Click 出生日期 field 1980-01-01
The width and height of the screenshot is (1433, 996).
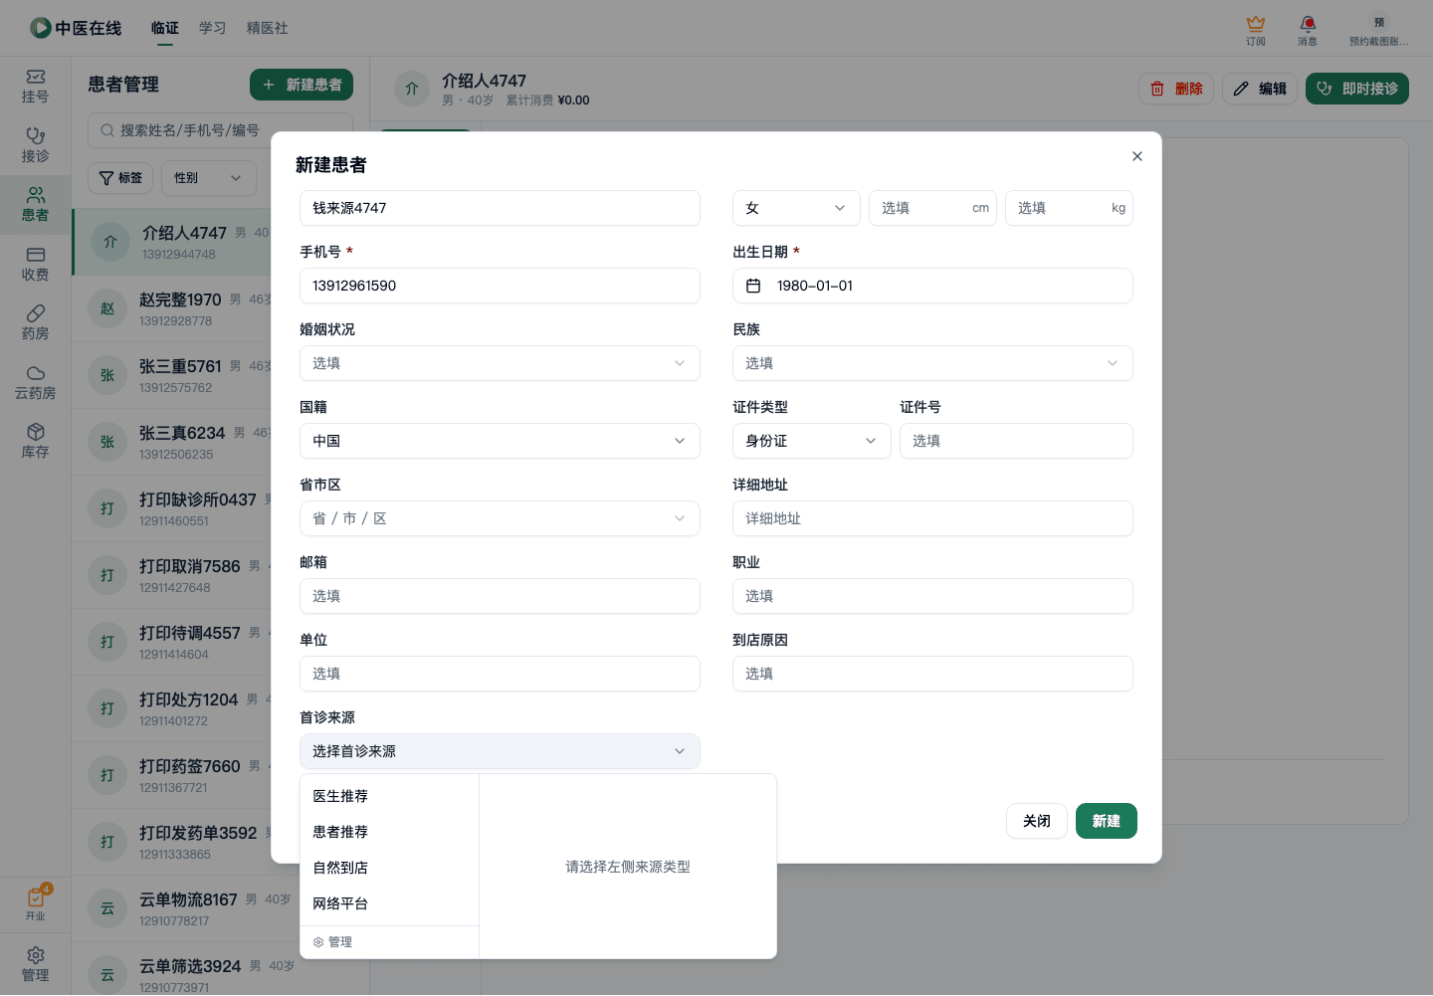932,286
